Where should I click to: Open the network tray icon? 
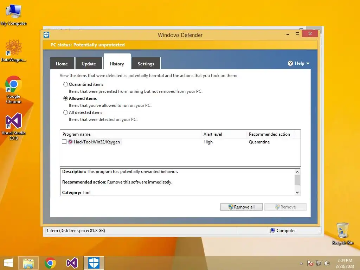[x=319, y=263]
